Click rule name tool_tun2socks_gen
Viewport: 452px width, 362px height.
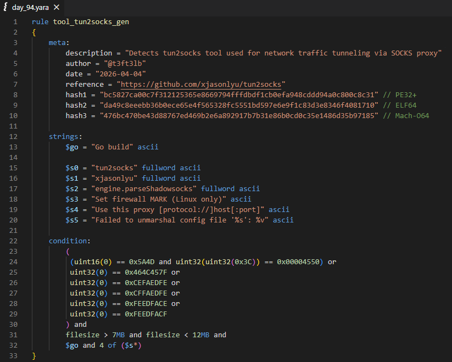click(x=91, y=22)
